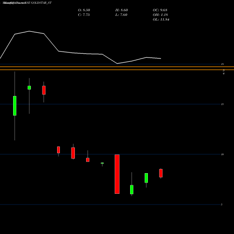Select the lowest green candle near 6

point(132,190)
